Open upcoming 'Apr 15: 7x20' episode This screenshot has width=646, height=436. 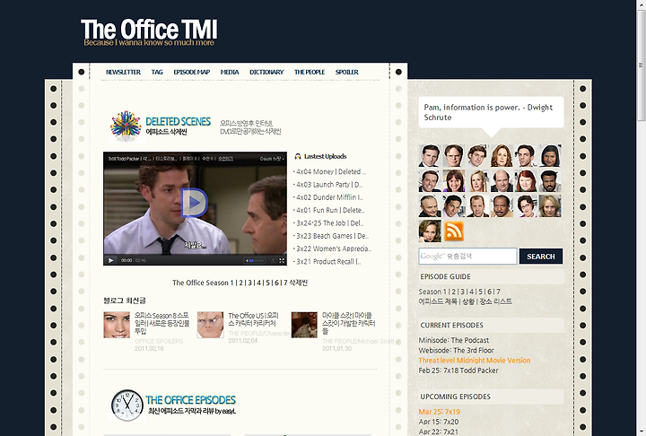[x=439, y=422]
